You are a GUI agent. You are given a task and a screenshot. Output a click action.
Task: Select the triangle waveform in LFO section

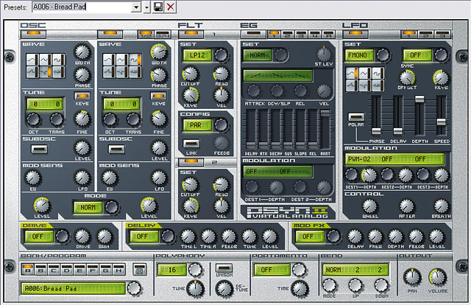point(365,73)
